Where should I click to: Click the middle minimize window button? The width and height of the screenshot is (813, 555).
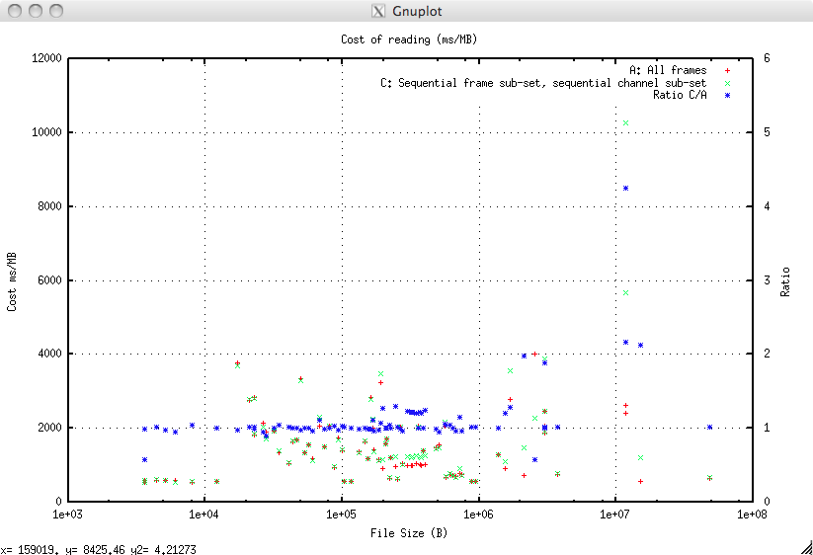coord(36,11)
